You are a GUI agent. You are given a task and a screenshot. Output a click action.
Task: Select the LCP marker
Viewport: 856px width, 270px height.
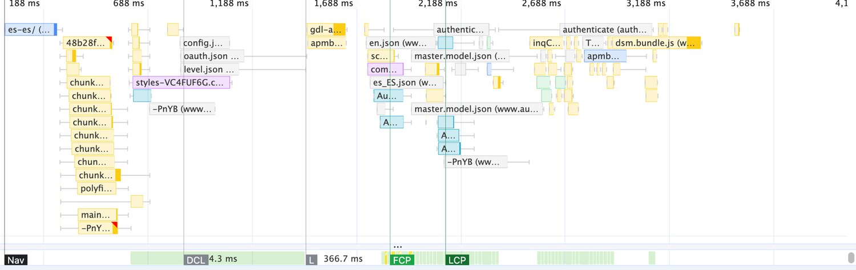(x=457, y=260)
